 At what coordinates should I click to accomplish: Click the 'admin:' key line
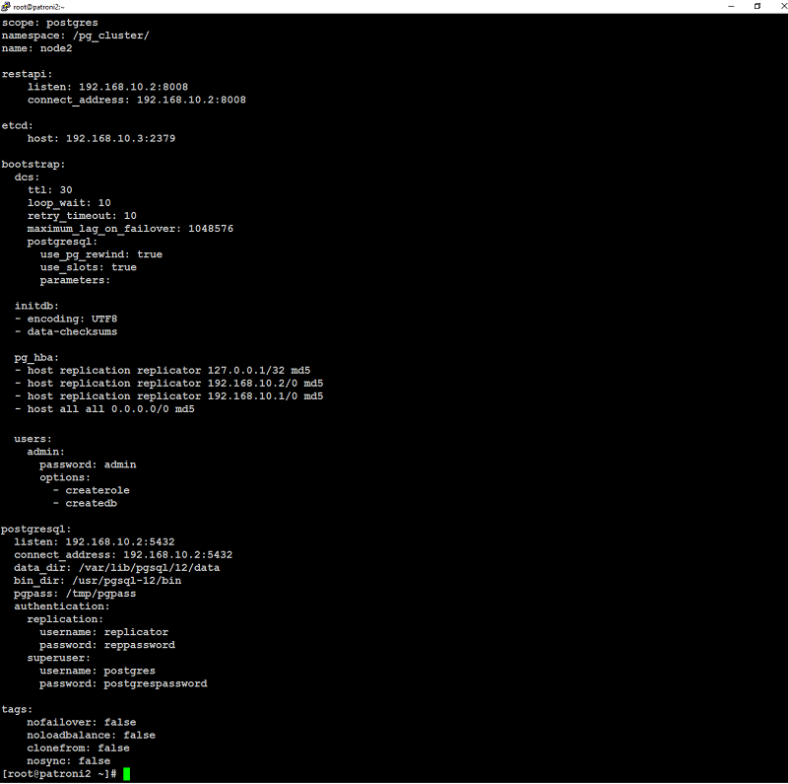[45, 452]
